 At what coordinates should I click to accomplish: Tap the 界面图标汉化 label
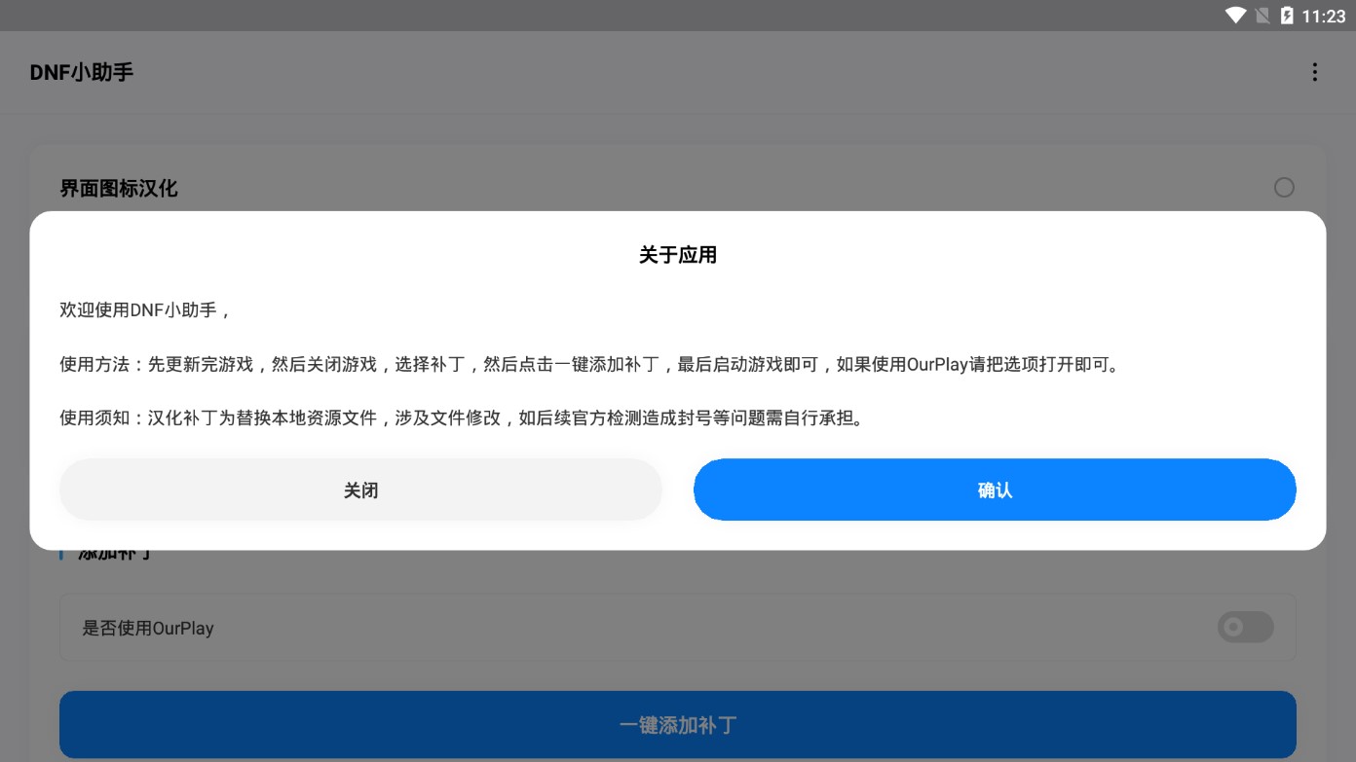pos(119,188)
